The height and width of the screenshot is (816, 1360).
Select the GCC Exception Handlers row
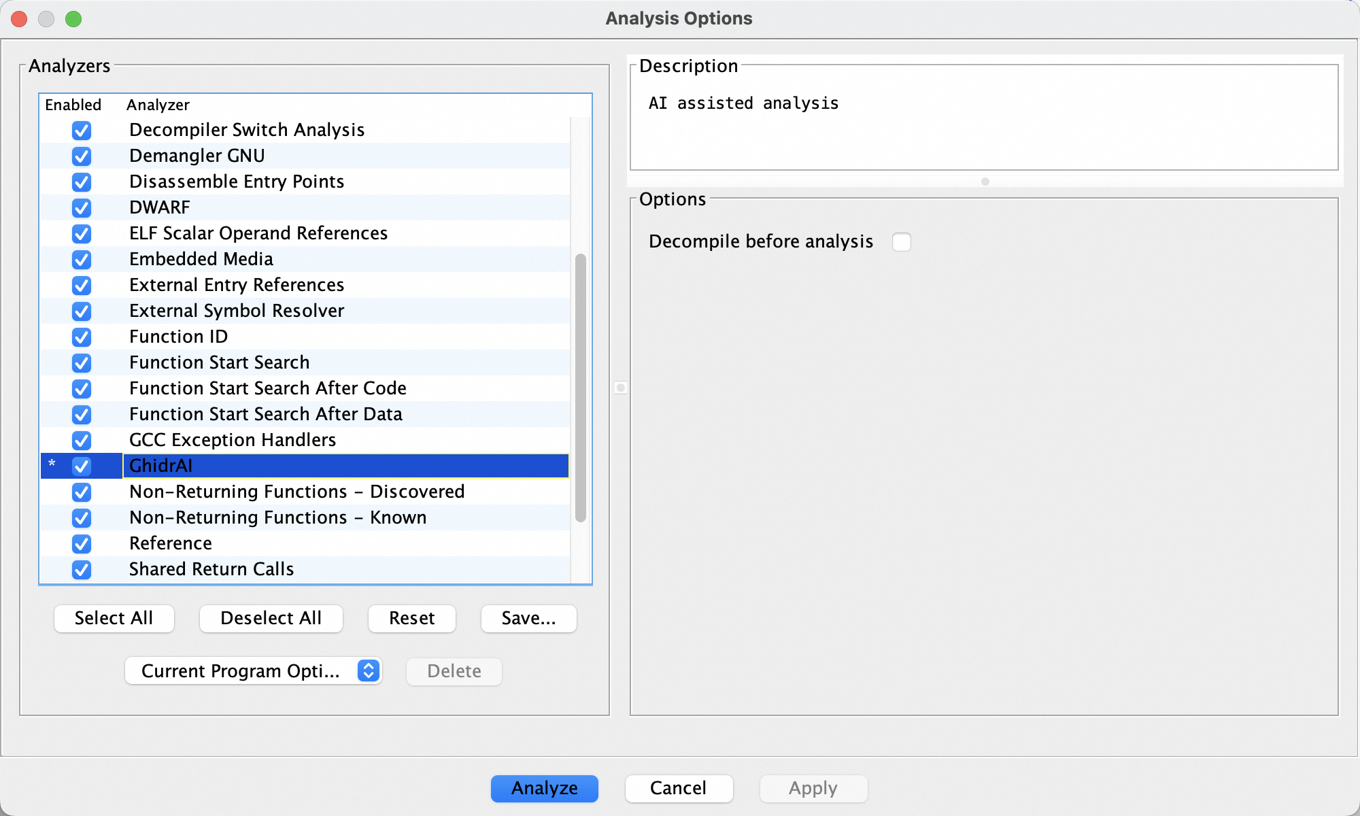coord(233,440)
